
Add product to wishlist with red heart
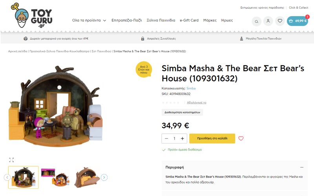point(241,138)
